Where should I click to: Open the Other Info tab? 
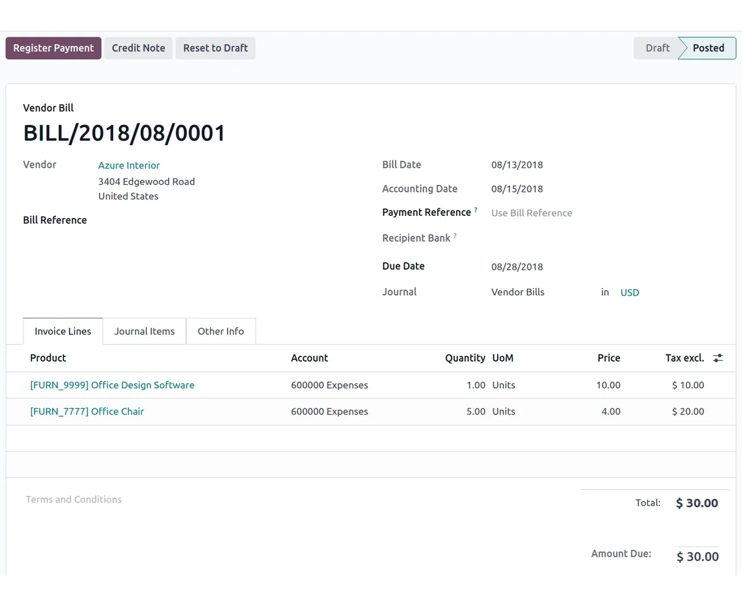(220, 331)
